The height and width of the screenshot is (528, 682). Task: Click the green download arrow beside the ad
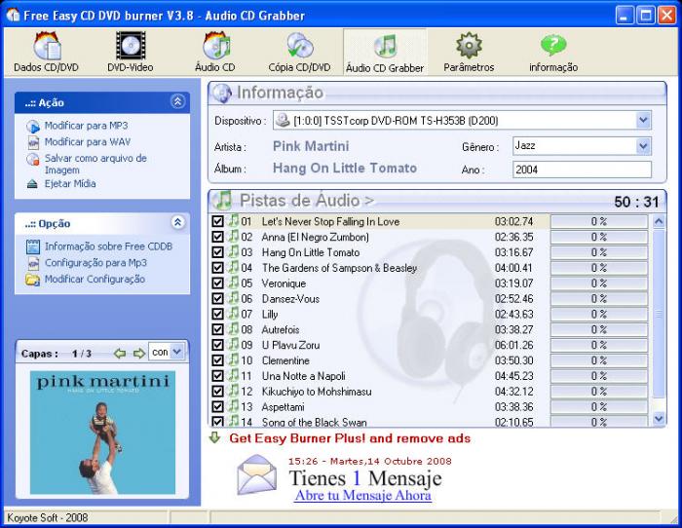tap(215, 437)
